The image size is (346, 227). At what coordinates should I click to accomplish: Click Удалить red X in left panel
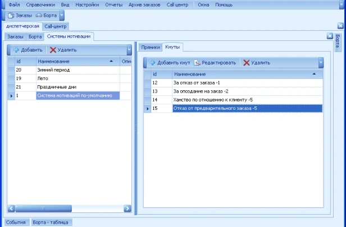tap(53, 50)
